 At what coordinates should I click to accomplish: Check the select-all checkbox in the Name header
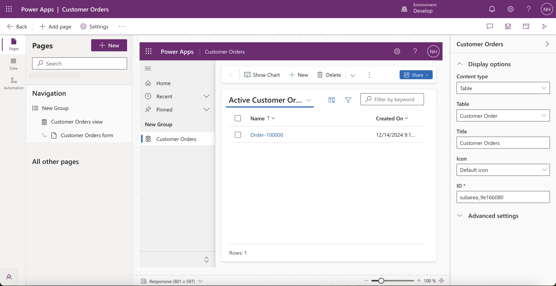click(x=238, y=118)
